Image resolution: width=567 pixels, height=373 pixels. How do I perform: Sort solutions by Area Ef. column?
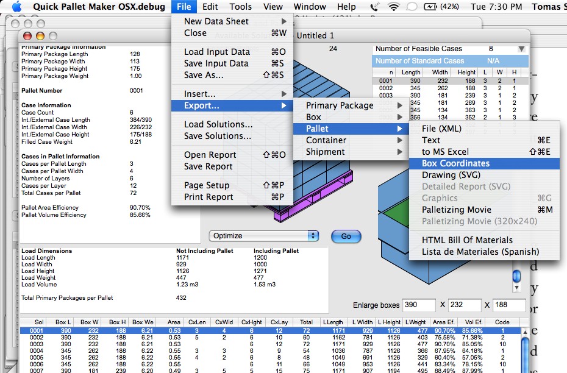(x=443, y=322)
